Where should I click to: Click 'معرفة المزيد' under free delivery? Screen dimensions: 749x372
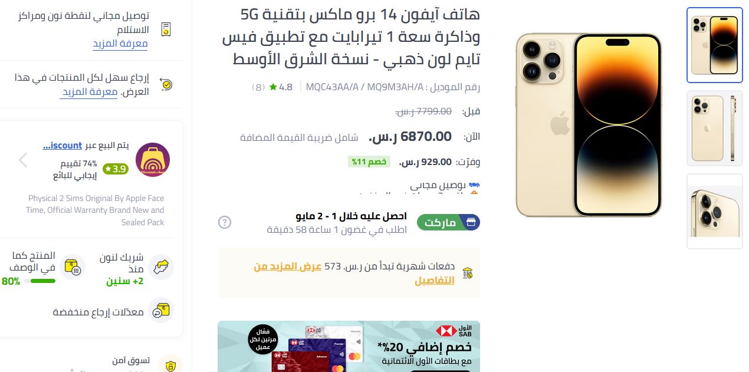120,44
